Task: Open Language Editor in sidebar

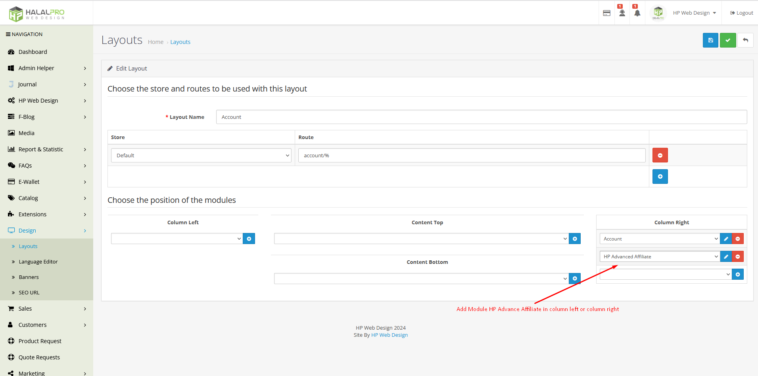Action: point(38,262)
